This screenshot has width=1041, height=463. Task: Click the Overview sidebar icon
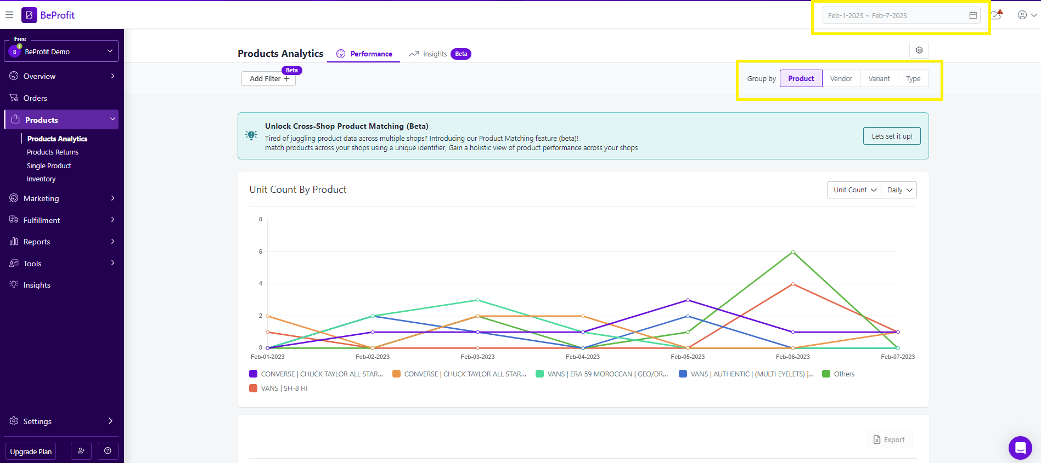click(14, 76)
